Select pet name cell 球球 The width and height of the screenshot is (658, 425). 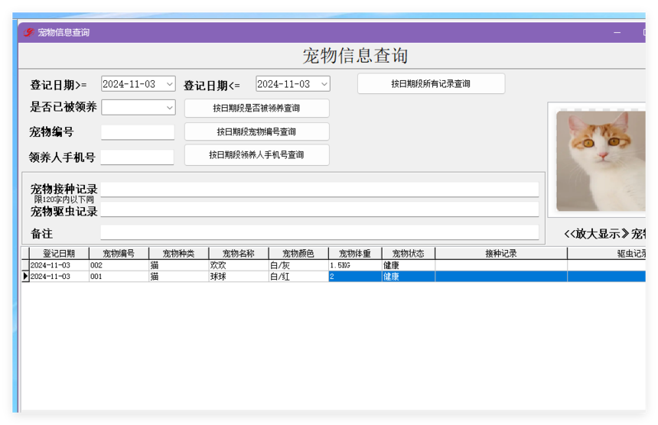[239, 276]
